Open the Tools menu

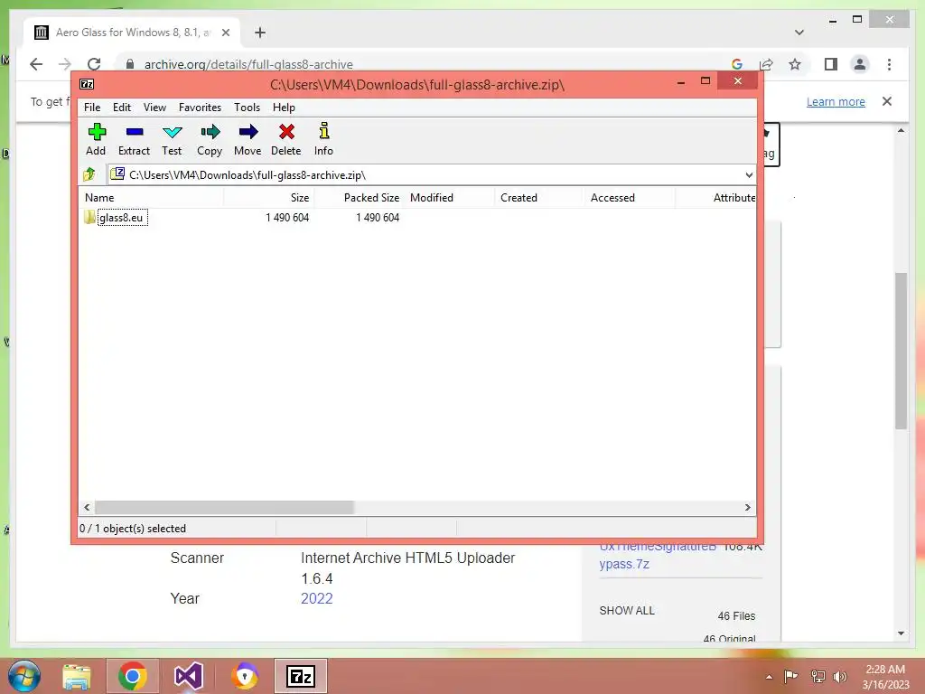(x=248, y=108)
